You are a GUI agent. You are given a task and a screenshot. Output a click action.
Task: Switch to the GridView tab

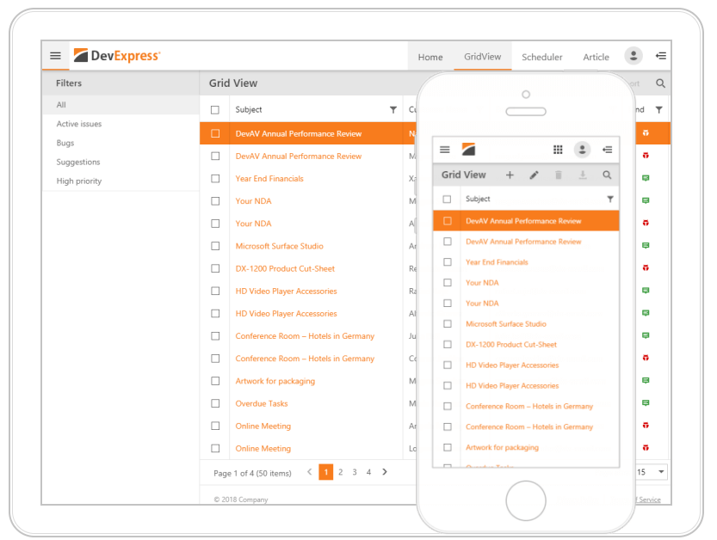click(482, 57)
